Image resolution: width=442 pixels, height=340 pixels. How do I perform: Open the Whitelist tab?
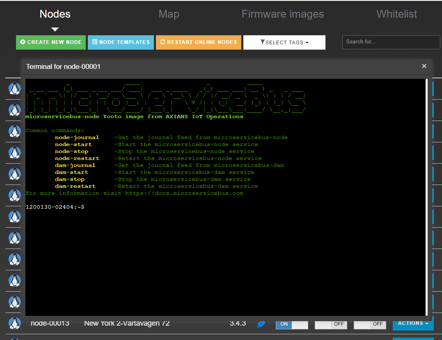coord(396,14)
